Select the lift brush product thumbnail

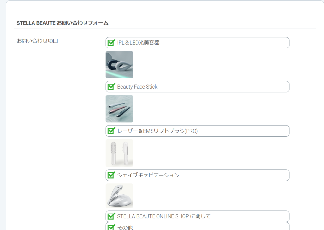119,153
